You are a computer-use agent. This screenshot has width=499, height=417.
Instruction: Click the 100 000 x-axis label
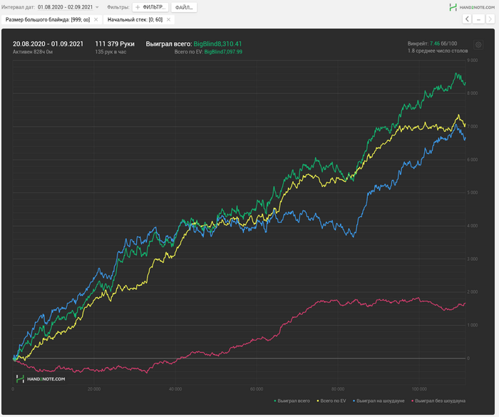(419, 389)
